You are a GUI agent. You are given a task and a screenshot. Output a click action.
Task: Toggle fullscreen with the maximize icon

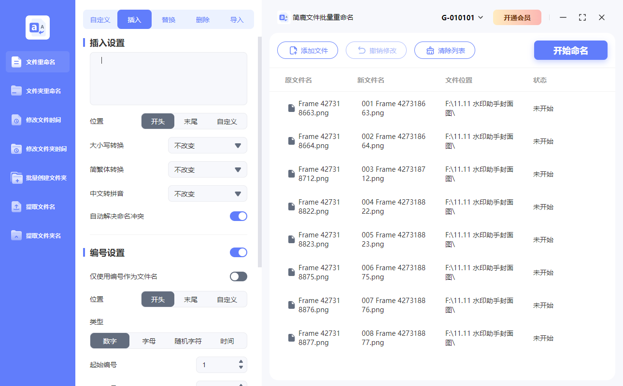[x=582, y=17]
